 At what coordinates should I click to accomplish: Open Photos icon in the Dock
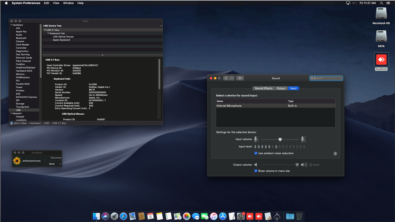click(x=187, y=216)
